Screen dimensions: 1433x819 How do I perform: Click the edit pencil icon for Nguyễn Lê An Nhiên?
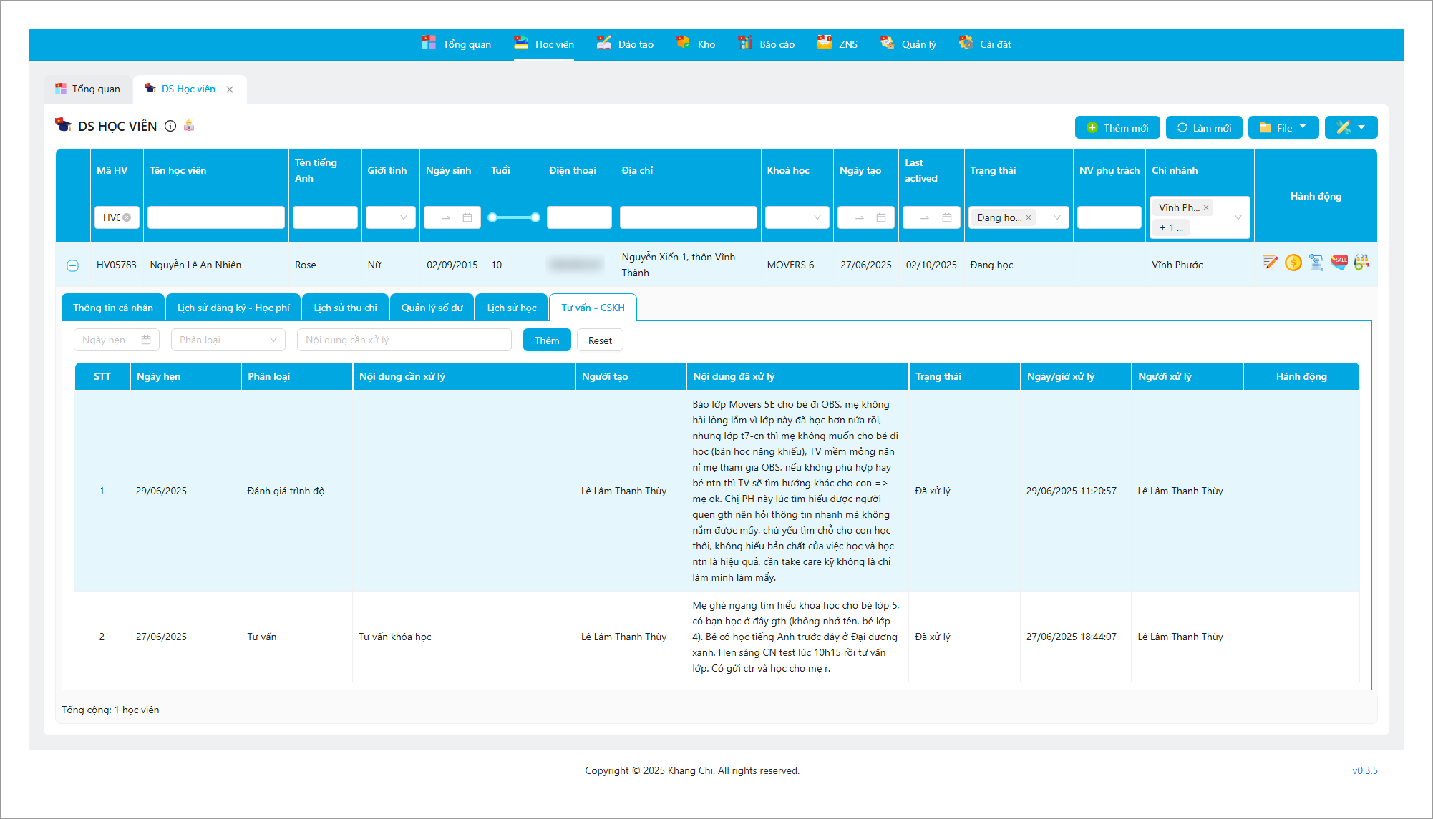coord(1271,263)
